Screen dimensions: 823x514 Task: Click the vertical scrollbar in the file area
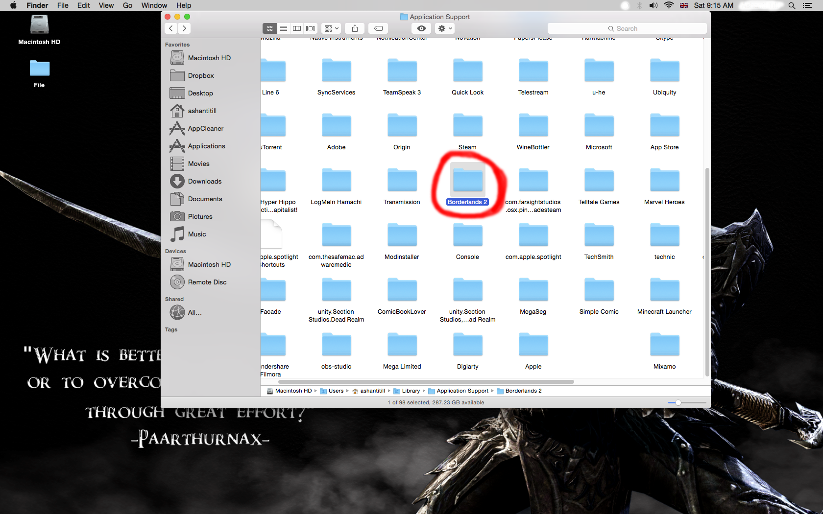click(707, 272)
